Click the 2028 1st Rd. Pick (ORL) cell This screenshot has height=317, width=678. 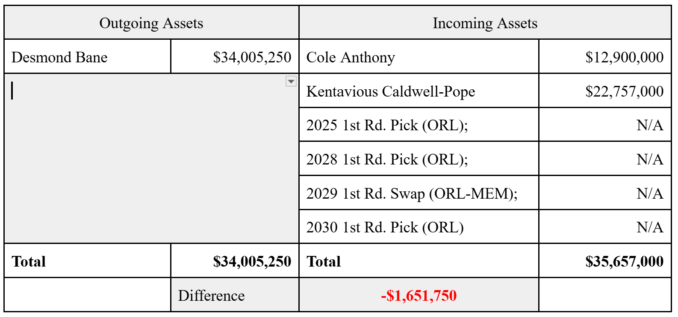click(419, 158)
